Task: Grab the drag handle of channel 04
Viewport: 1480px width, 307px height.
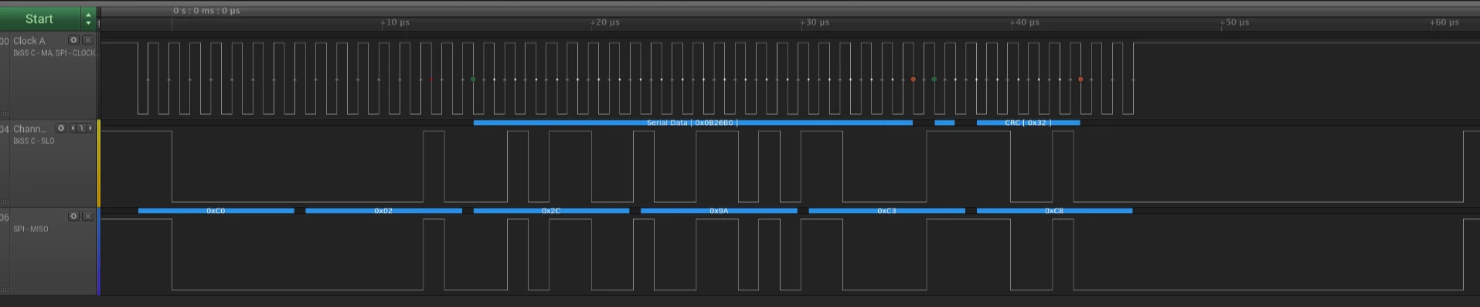Action: (5, 201)
